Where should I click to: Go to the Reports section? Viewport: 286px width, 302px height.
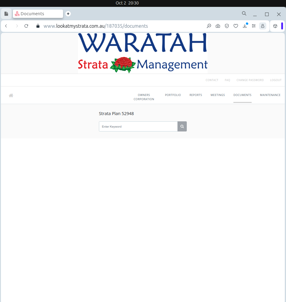196,95
